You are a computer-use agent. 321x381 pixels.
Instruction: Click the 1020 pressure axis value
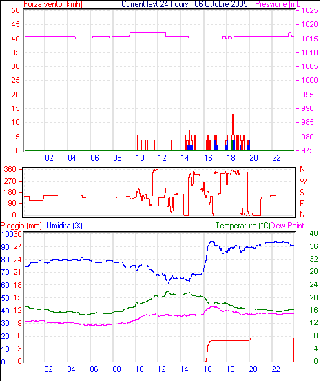click(309, 24)
